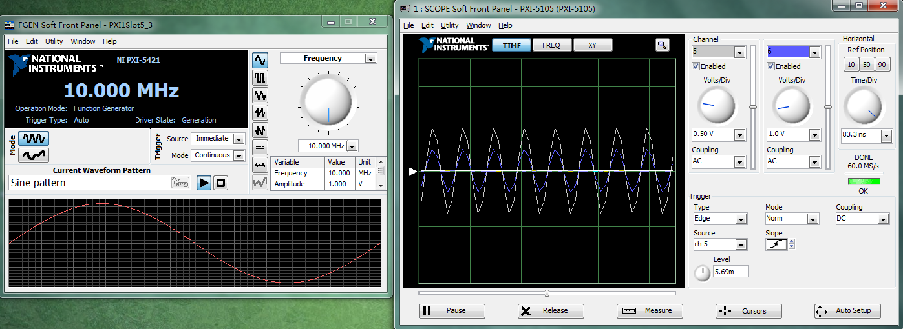Set Ref Position to 10
The width and height of the screenshot is (903, 329).
click(x=851, y=64)
